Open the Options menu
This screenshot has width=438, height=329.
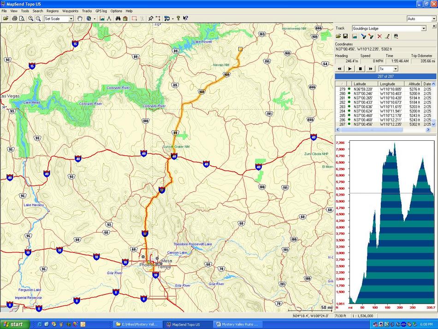(116, 11)
